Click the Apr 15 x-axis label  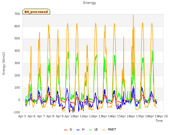coord(116,116)
